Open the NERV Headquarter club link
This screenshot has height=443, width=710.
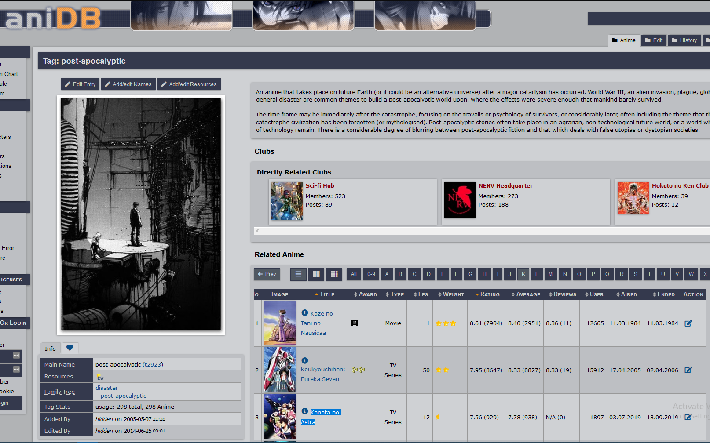coord(505,185)
